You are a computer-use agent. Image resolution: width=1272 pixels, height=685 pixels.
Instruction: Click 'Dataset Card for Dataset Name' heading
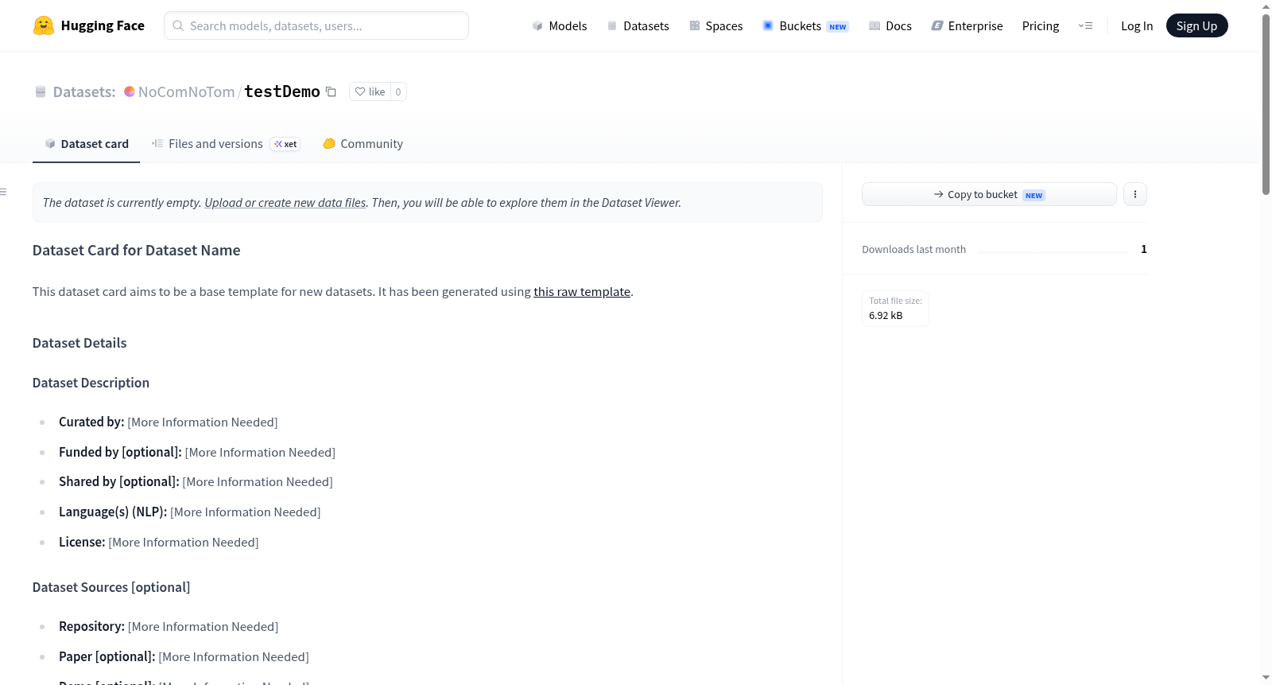coord(136,250)
